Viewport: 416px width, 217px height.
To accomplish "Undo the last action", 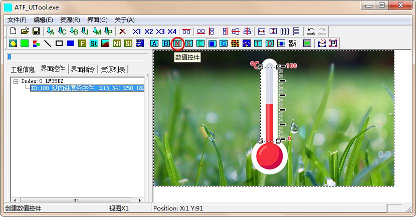I will coord(310,31).
